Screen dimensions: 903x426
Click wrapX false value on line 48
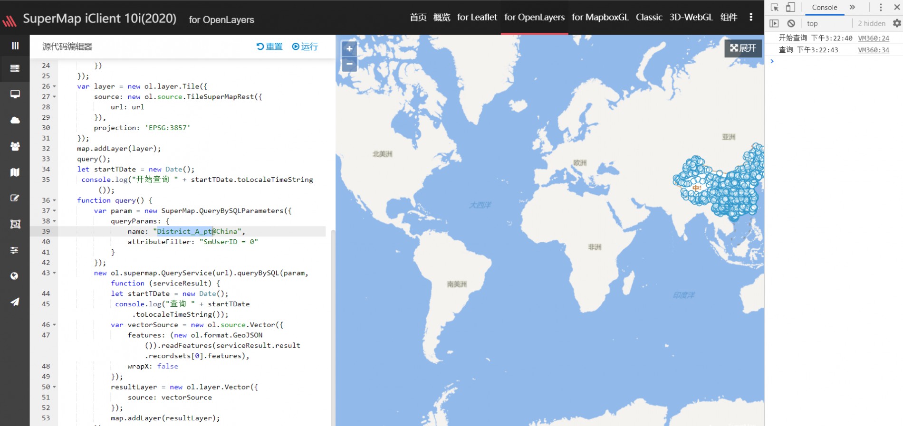click(x=168, y=366)
